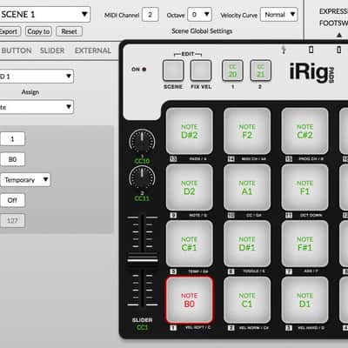Click the disabled 127 value field
The height and width of the screenshot is (348, 348).
(12, 221)
